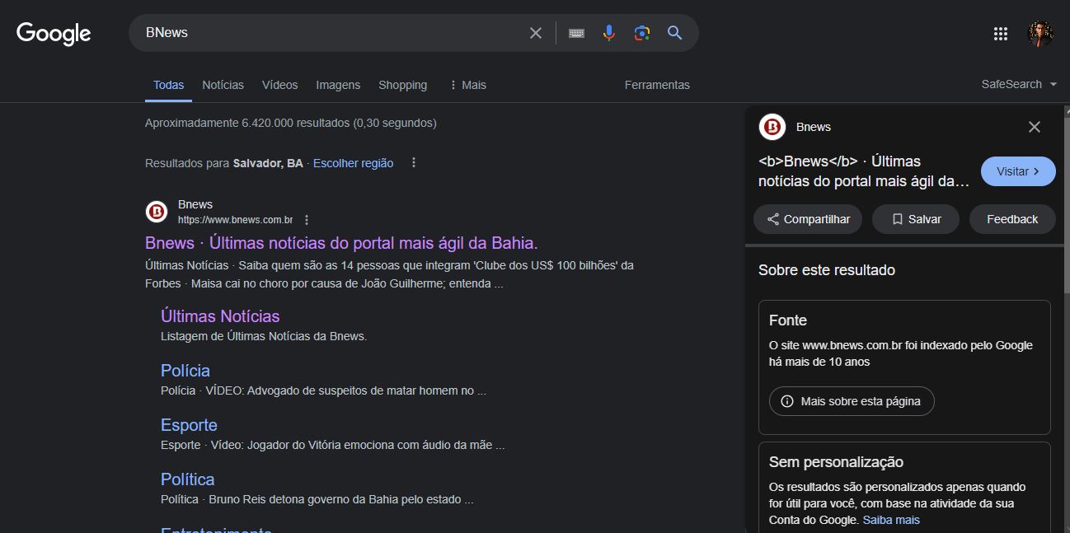Image resolution: width=1070 pixels, height=533 pixels.
Task: Click the Saiba mais link
Action: point(891,520)
